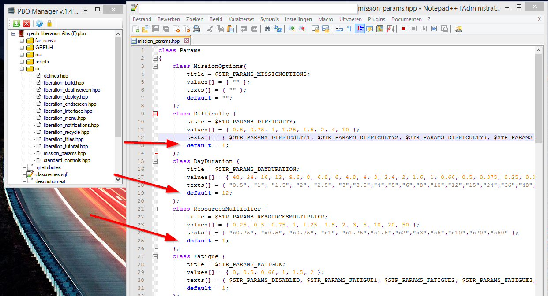Open the Bestand menu
The width and height of the screenshot is (548, 296).
pyautogui.click(x=142, y=19)
